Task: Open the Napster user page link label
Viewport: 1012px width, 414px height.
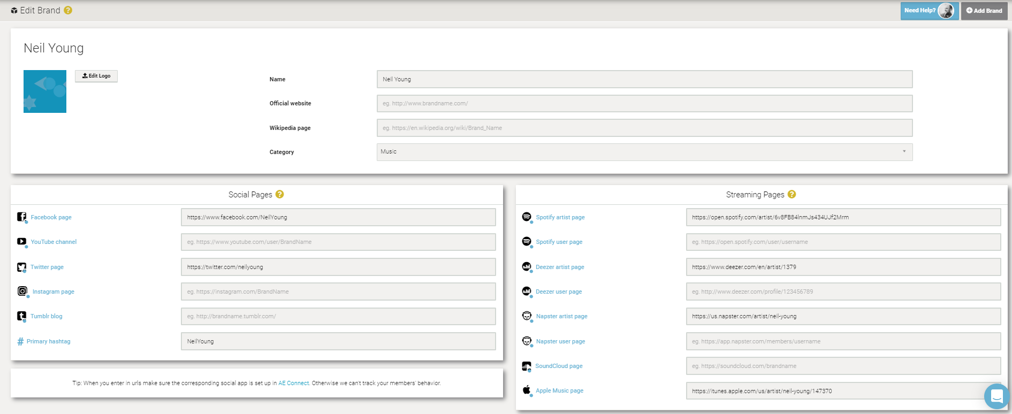Action: click(561, 341)
